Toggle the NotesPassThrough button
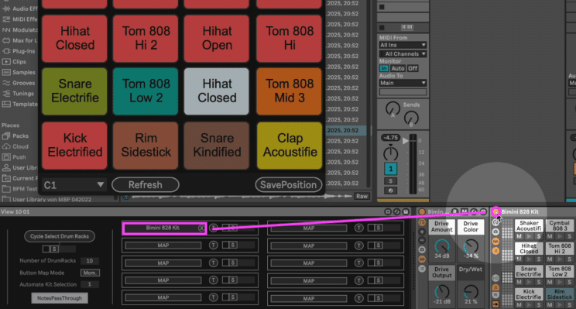The height and width of the screenshot is (309, 576). (x=60, y=298)
